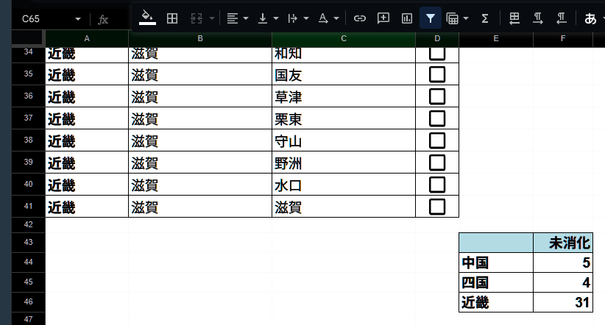Expand vertical align dropdown arrow
The image size is (605, 325).
tap(276, 18)
